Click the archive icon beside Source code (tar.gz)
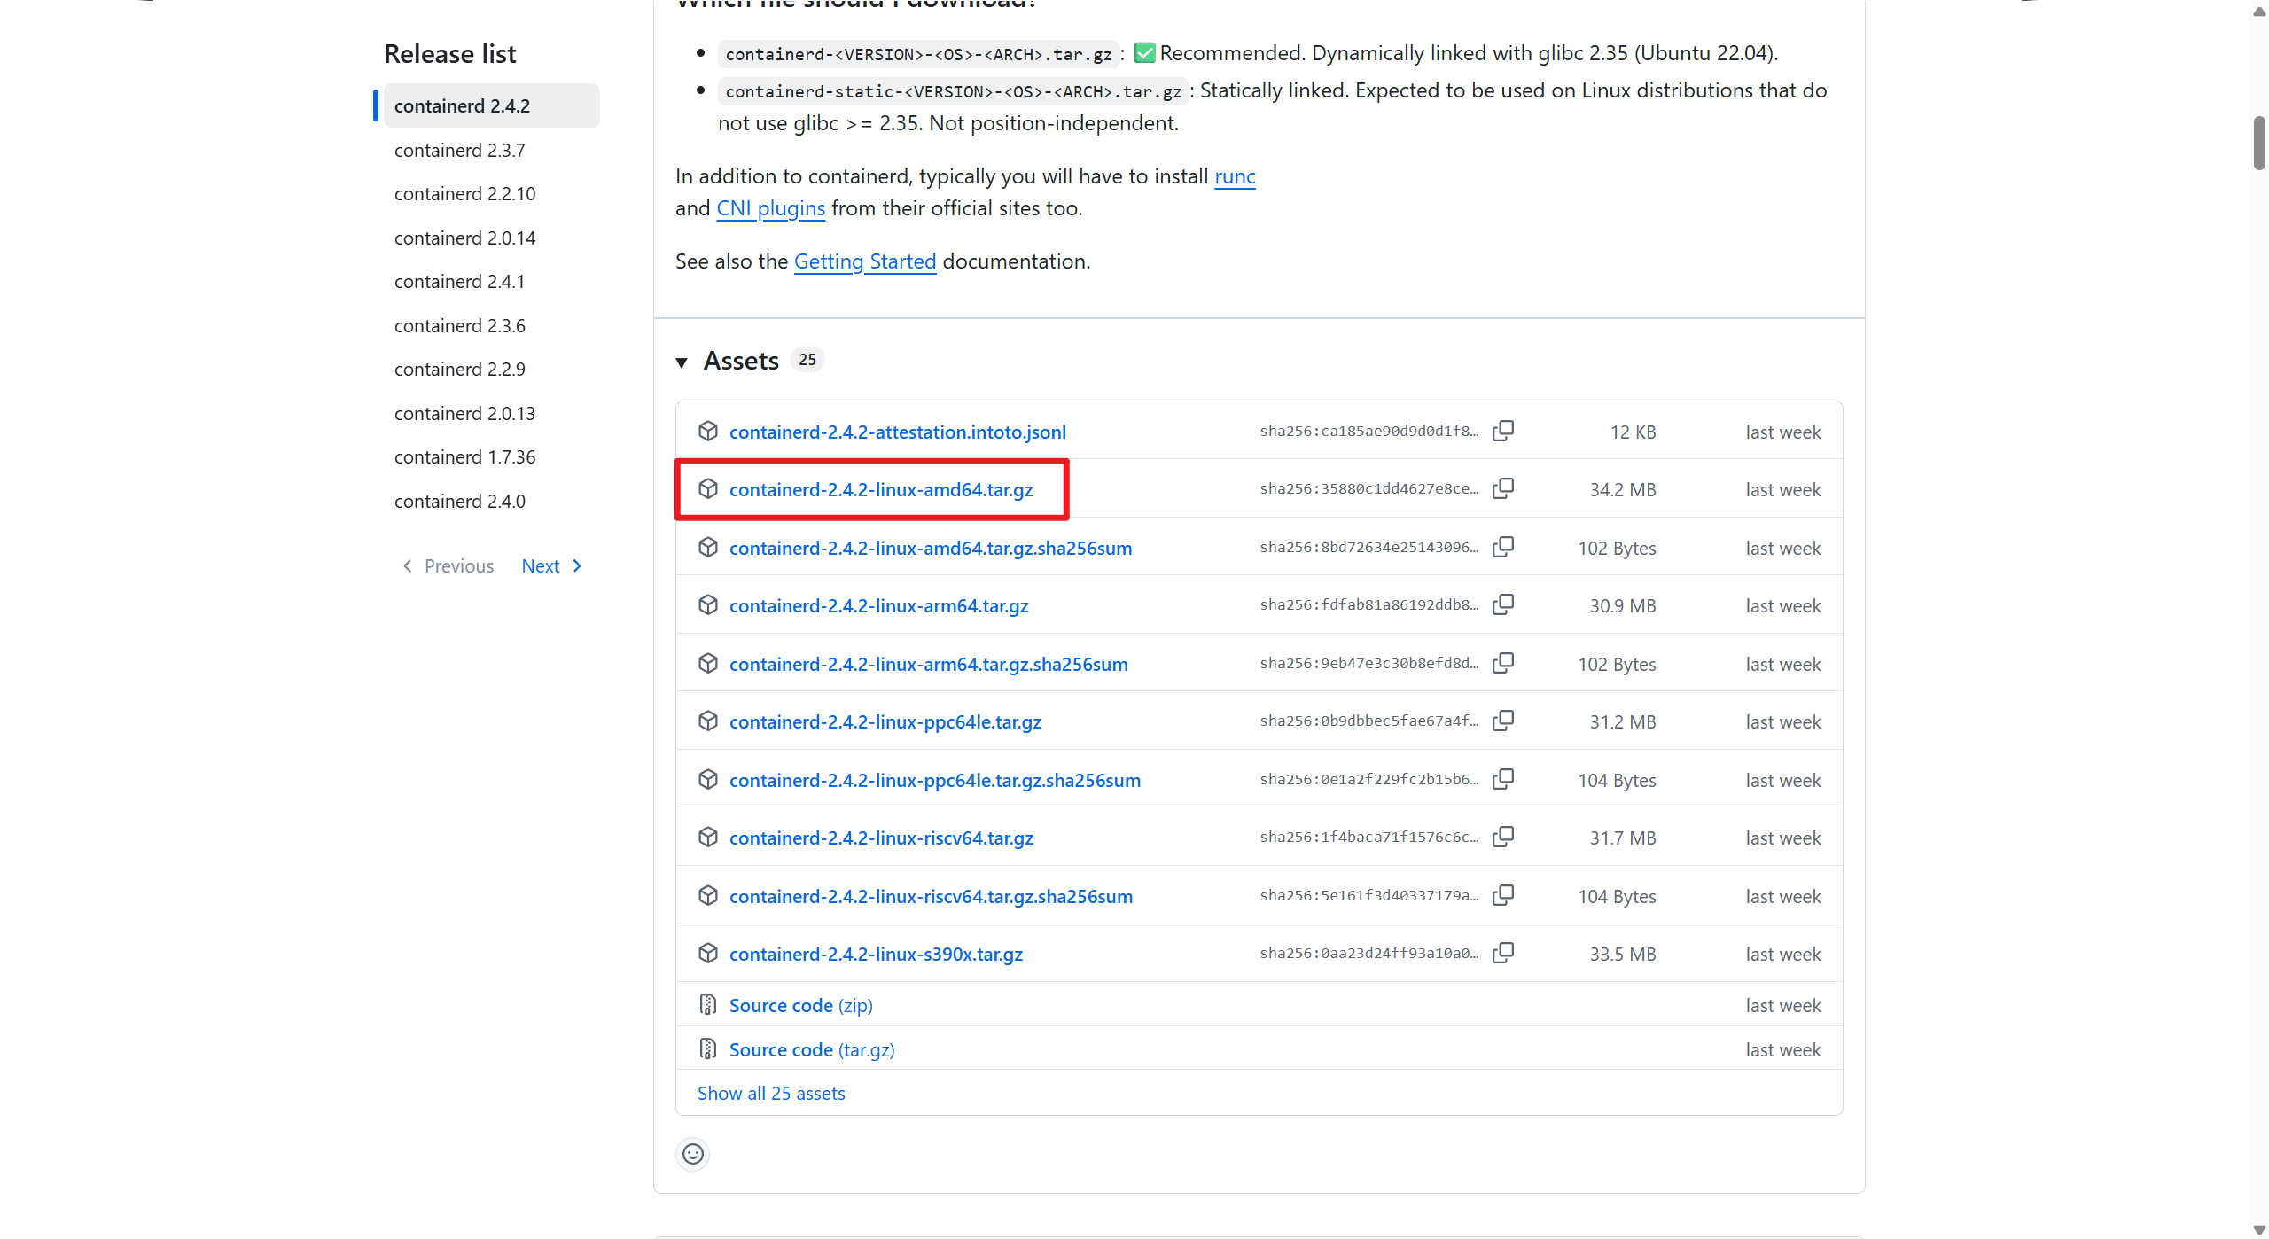This screenshot has width=2269, height=1239. point(707,1048)
